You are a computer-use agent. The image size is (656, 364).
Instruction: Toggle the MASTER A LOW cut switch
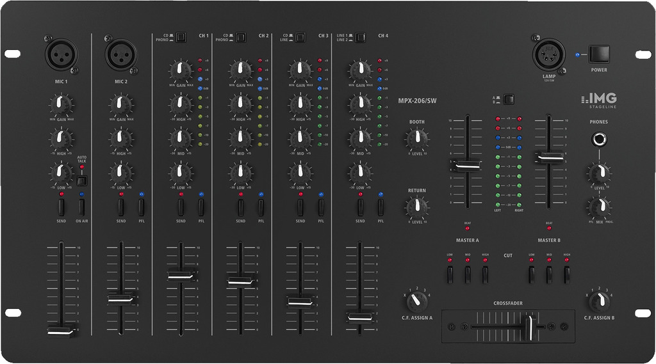click(x=450, y=274)
